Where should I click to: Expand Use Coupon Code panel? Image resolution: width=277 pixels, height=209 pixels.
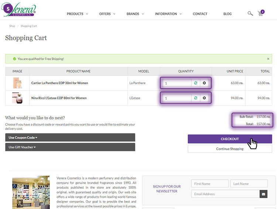[x=70, y=137]
